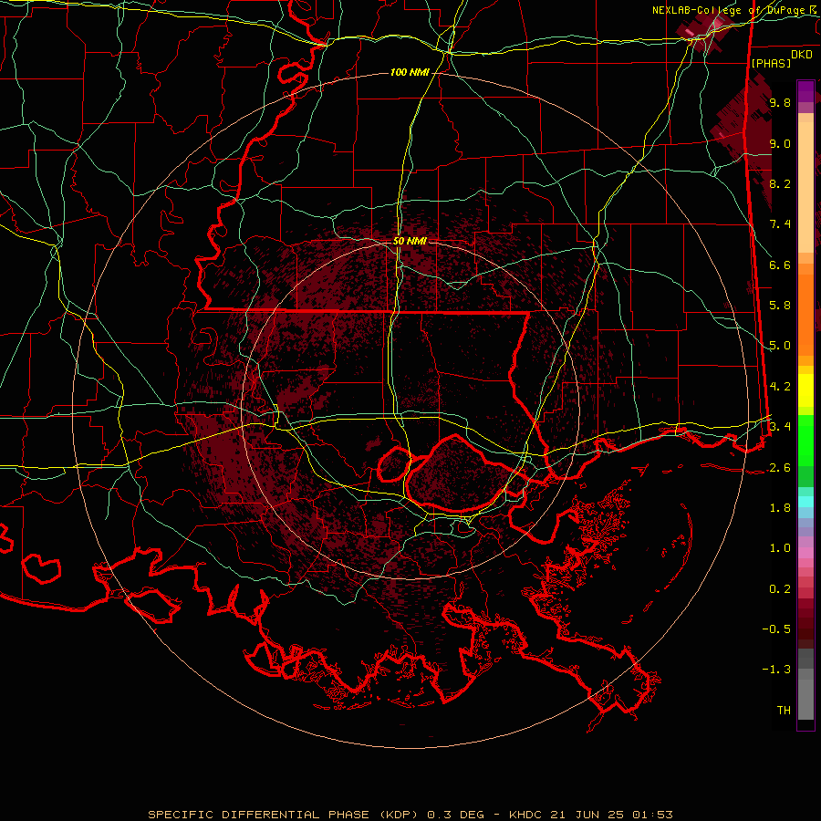Click the cyan segment of the color bar
This screenshot has width=821, height=821.
805,502
